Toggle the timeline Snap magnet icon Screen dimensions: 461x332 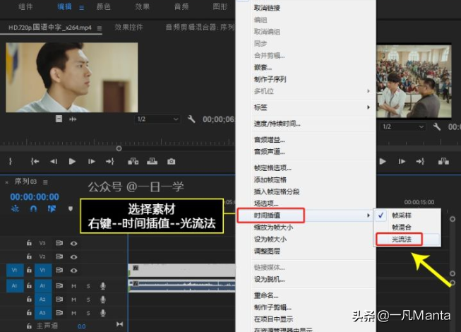click(33, 208)
